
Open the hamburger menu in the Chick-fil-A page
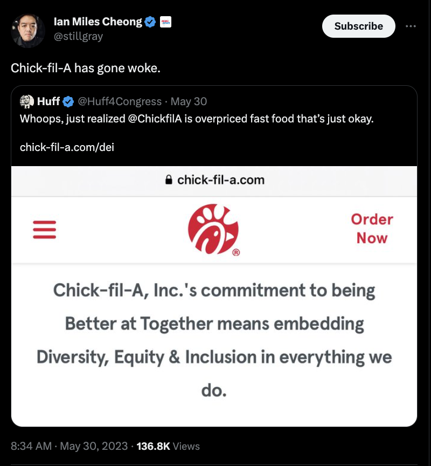click(45, 229)
